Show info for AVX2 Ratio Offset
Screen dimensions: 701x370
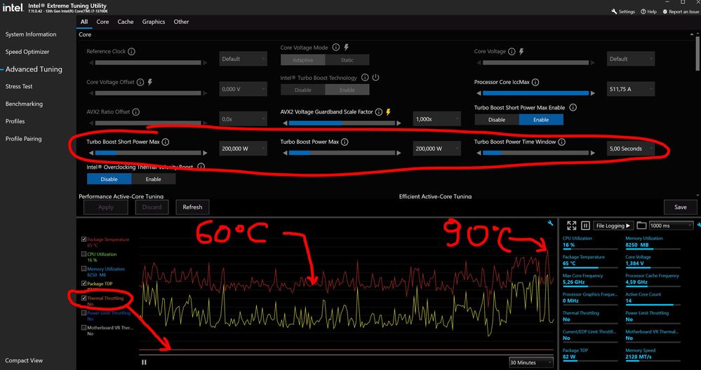tap(136, 112)
